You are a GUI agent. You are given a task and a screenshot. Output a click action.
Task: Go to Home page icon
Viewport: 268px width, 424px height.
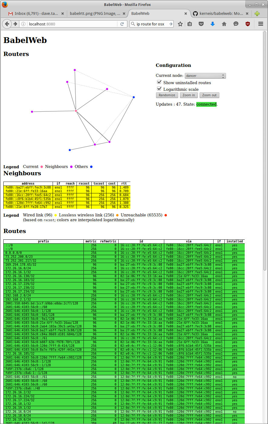click(224, 24)
